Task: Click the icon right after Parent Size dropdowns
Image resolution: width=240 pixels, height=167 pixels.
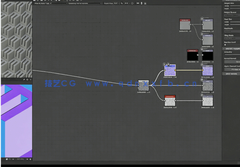Action: click(x=132, y=3)
